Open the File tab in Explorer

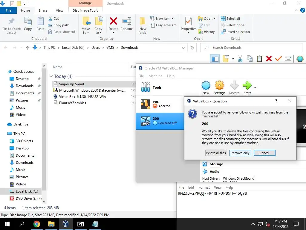[x=8, y=10]
